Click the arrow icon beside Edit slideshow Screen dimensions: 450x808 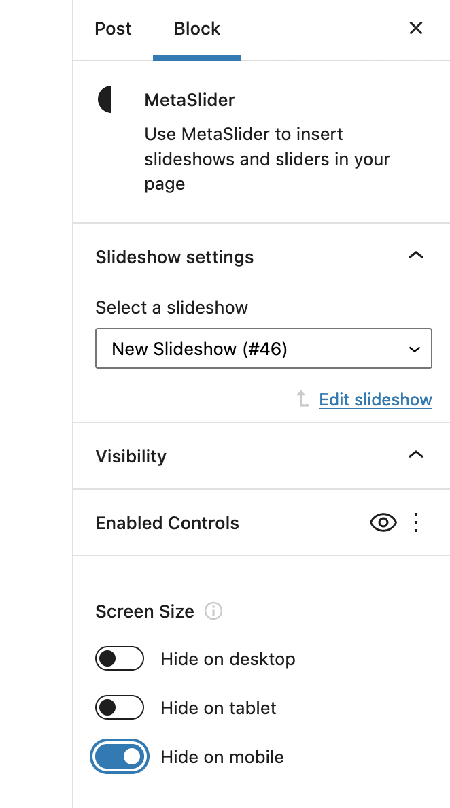pos(303,399)
